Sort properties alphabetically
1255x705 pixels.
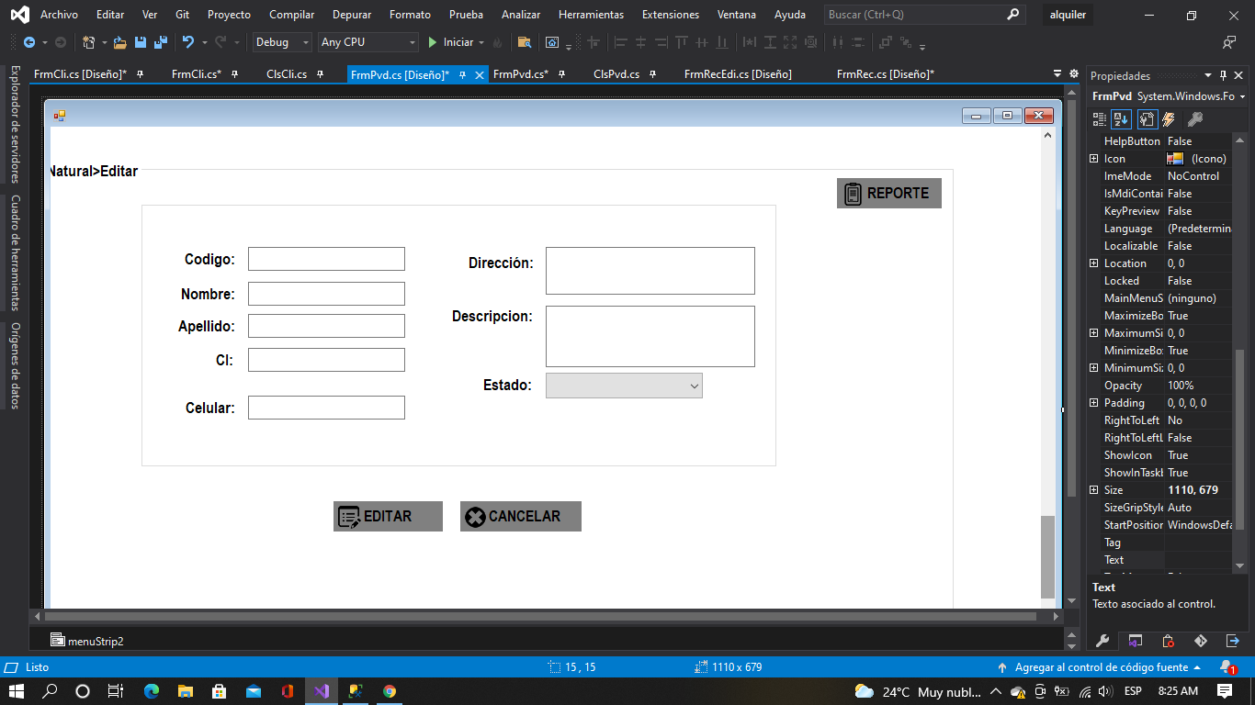[x=1121, y=119]
